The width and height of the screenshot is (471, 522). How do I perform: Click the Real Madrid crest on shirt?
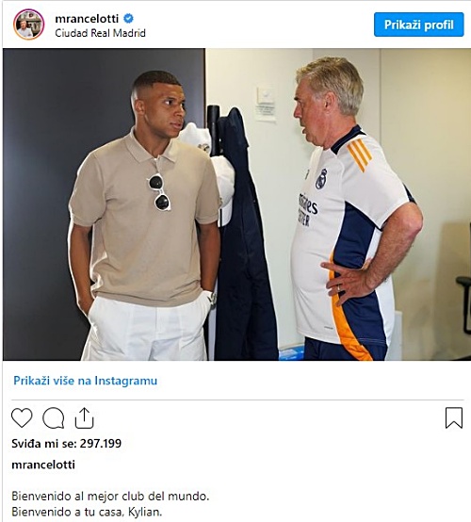(x=321, y=179)
